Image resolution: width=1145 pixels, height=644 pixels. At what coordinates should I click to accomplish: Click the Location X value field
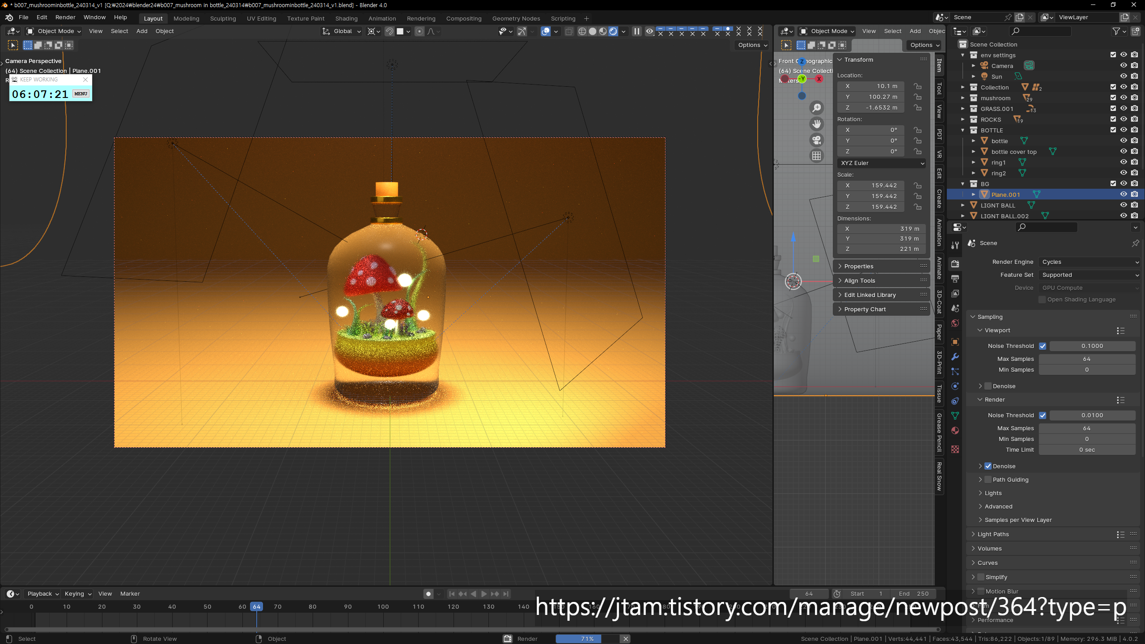click(871, 86)
